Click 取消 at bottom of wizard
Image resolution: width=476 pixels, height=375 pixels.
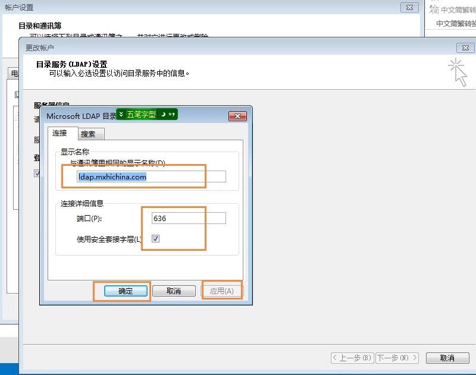pyautogui.click(x=447, y=358)
